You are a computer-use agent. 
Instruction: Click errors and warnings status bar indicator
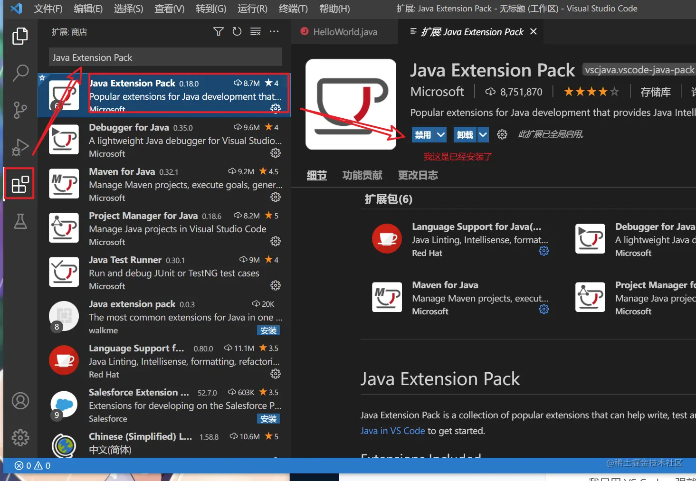(32, 466)
